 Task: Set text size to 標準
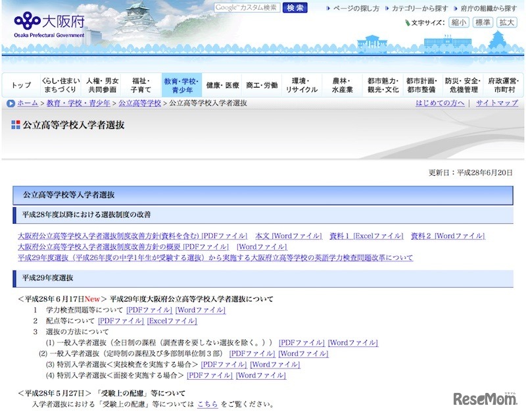[483, 22]
